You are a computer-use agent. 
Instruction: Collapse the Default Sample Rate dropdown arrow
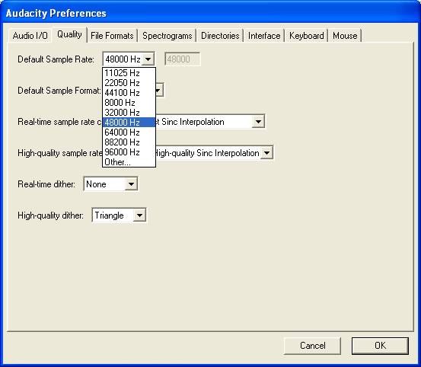(x=148, y=59)
